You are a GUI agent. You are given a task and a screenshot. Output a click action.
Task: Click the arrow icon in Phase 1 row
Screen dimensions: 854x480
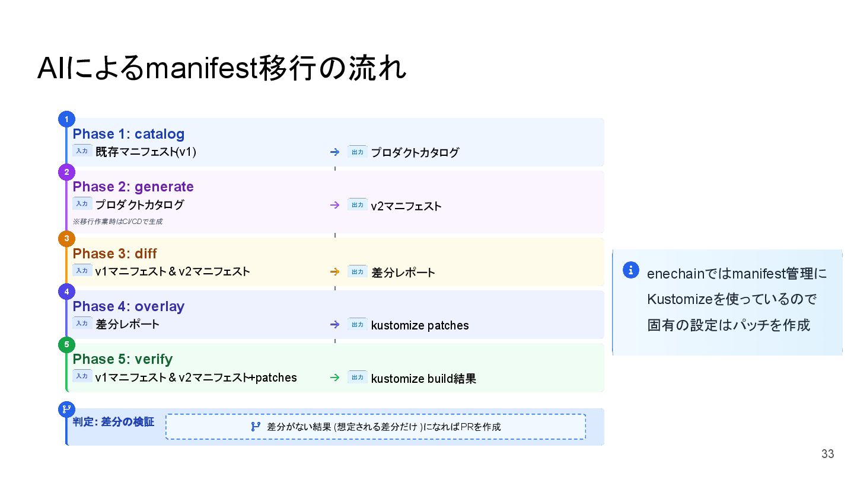pos(334,152)
